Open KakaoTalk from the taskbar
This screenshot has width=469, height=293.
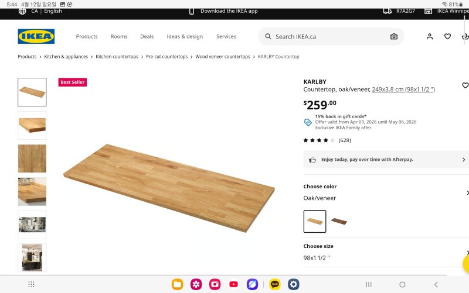point(274,284)
